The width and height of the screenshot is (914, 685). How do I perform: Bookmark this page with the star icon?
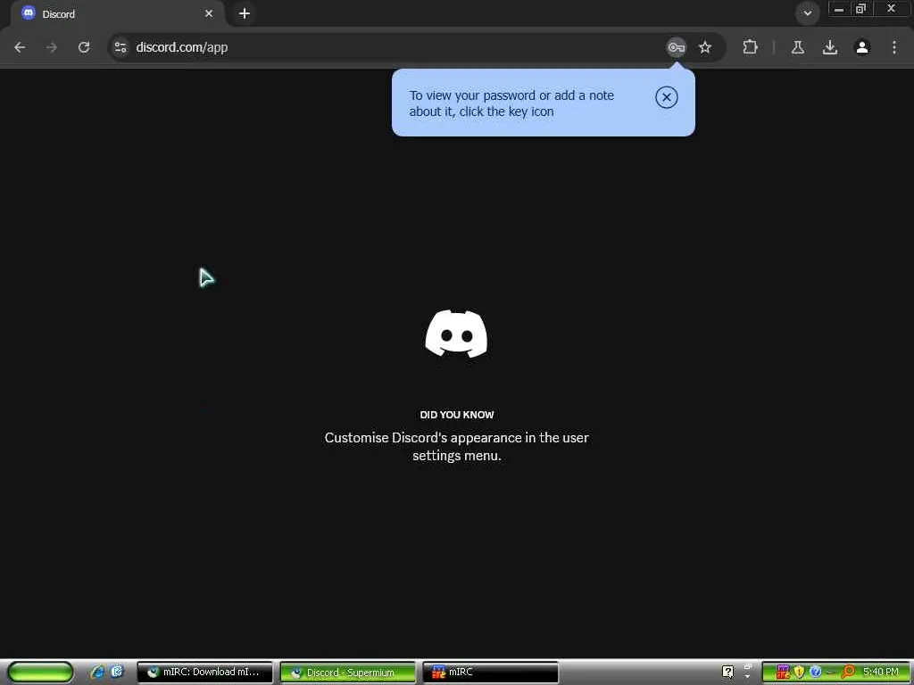point(705,47)
